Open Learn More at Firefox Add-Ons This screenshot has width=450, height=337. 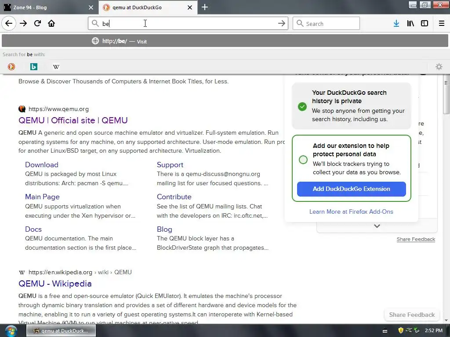tap(351, 212)
